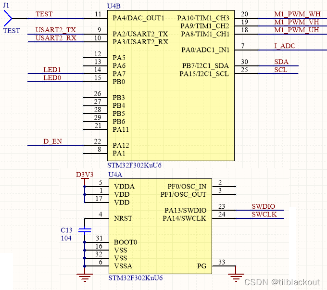The image size is (327, 290).
Task: Click pin number 31 at BOOT0
Action: click(x=99, y=238)
